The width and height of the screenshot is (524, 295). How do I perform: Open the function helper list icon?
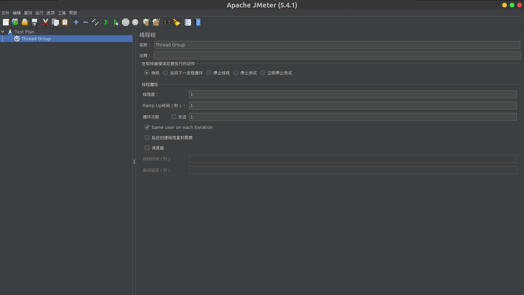[x=188, y=22]
